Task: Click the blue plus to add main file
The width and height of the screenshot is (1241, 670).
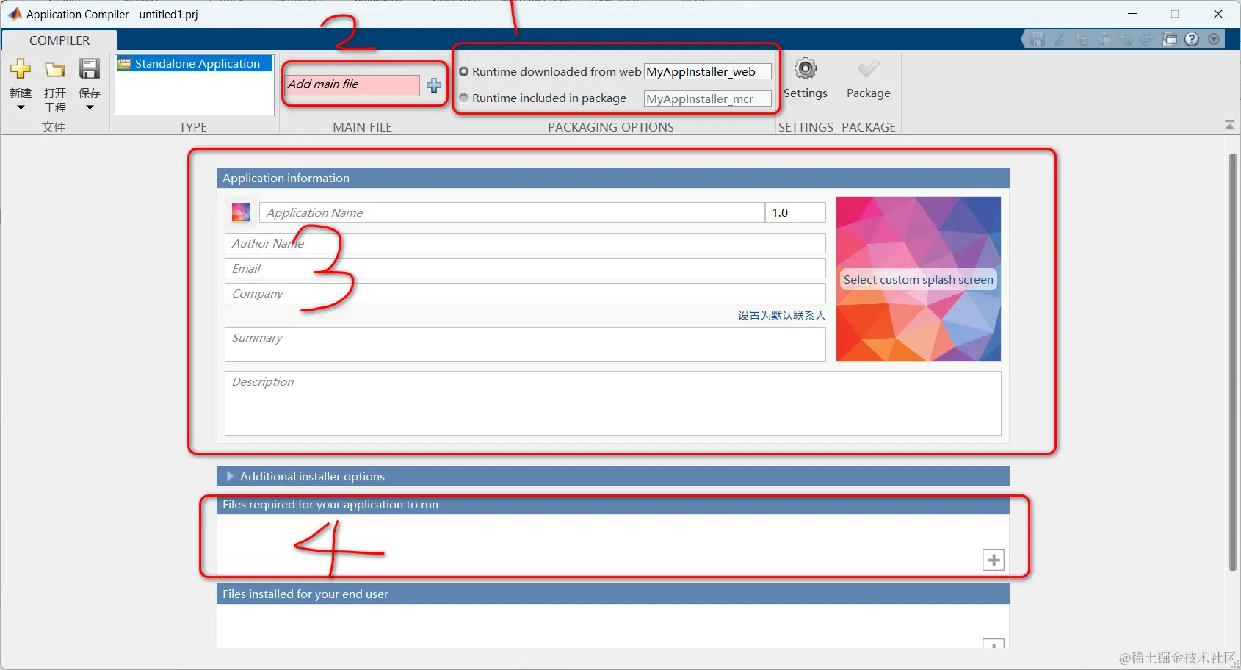Action: [434, 85]
